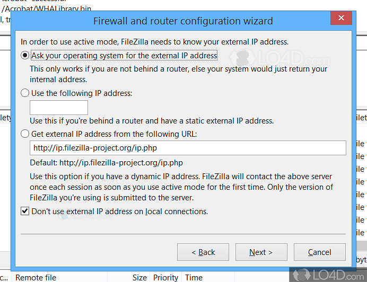The width and height of the screenshot is (367, 282).
Task: Click the Size column header
Action: click(x=139, y=277)
